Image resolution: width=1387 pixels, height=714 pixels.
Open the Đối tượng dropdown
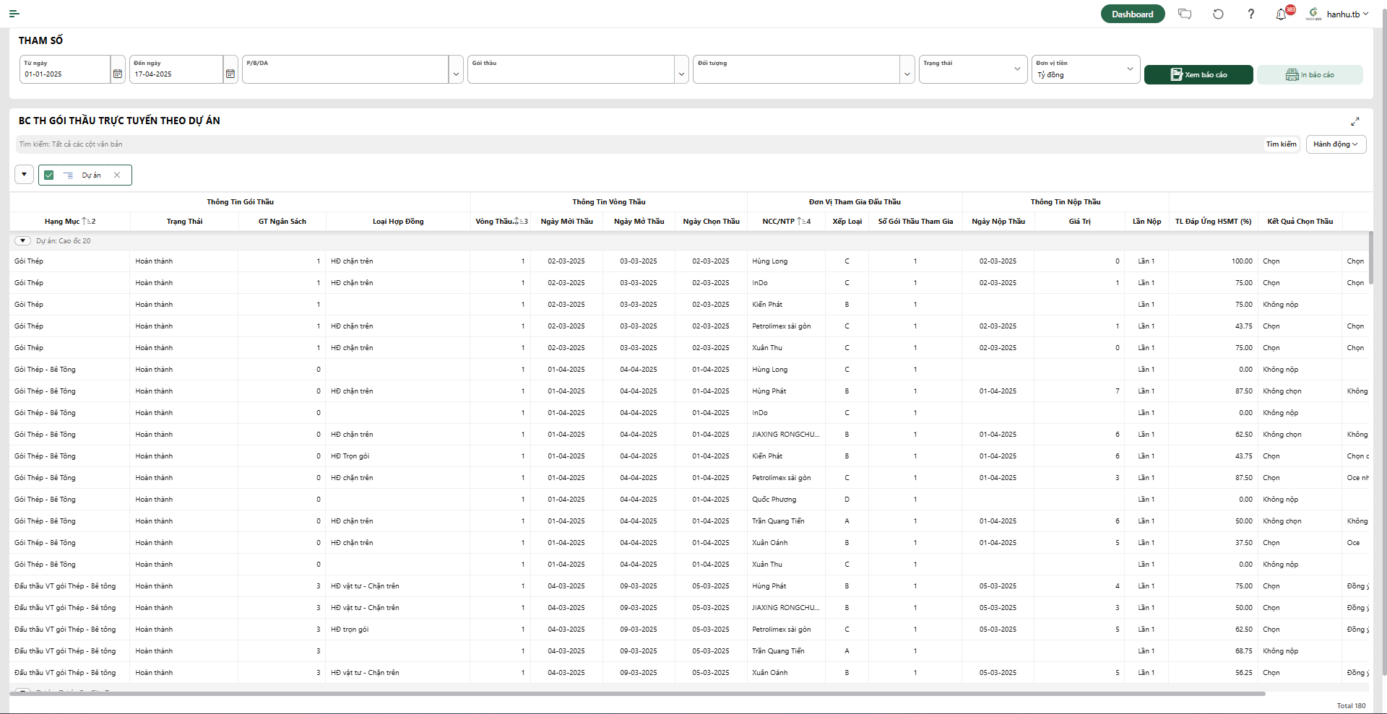click(x=907, y=74)
